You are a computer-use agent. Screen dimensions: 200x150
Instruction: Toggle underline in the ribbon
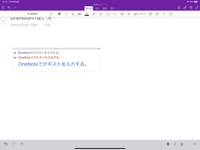point(72,14)
